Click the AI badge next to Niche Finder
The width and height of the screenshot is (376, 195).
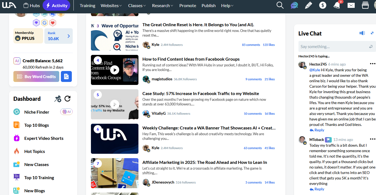tap(66, 112)
